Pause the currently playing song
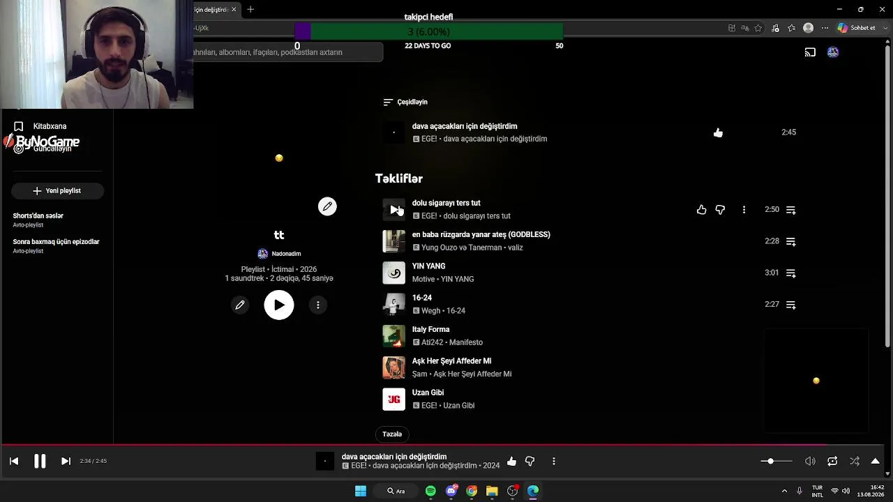Viewport: 893px width, 502px height. [x=40, y=461]
